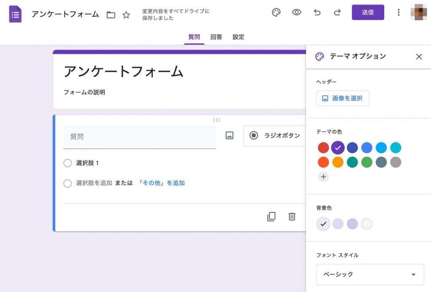Pick the red theme color swatch
This screenshot has height=292, width=431.
(323, 147)
